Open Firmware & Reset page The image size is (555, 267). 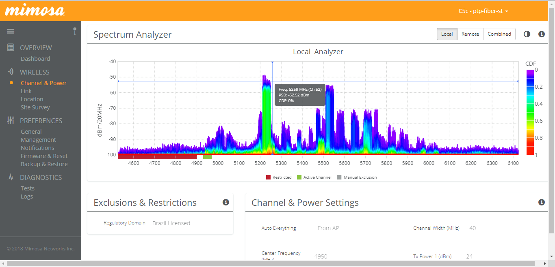(x=44, y=156)
